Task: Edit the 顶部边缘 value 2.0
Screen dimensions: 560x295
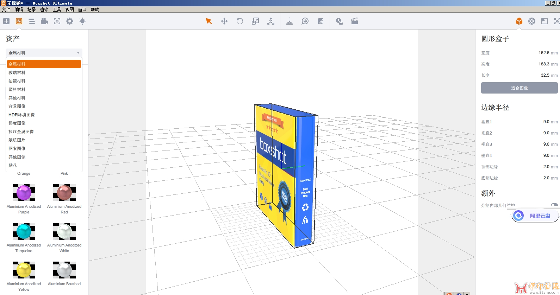Action: tap(546, 167)
